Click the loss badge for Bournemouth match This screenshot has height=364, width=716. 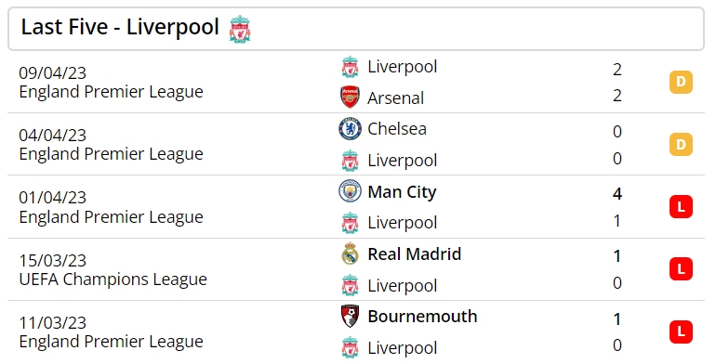681,331
